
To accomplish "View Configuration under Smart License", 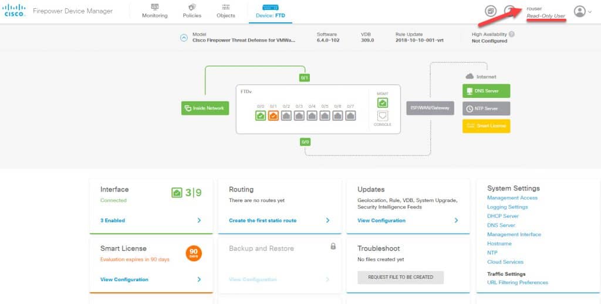I will point(124,279).
